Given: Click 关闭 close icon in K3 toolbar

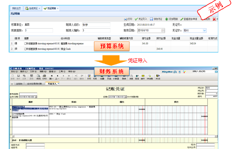Looking at the screenshot, I should (x=158, y=77).
